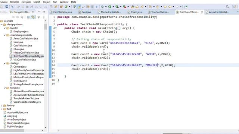
Task: Collapse the chainofresponsibility folder
Action: pos(5,35)
